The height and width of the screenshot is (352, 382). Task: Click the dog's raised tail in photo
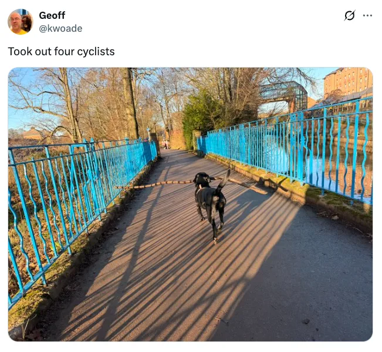pyautogui.click(x=225, y=180)
